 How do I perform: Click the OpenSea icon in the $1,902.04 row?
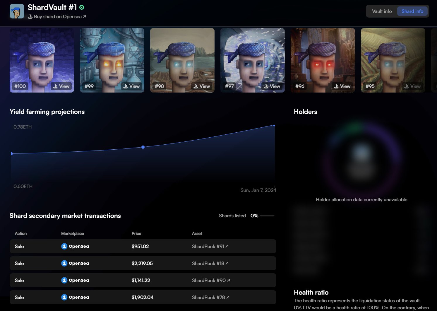point(64,297)
